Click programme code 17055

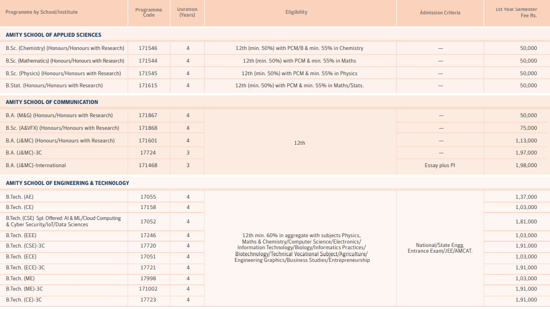click(x=148, y=197)
